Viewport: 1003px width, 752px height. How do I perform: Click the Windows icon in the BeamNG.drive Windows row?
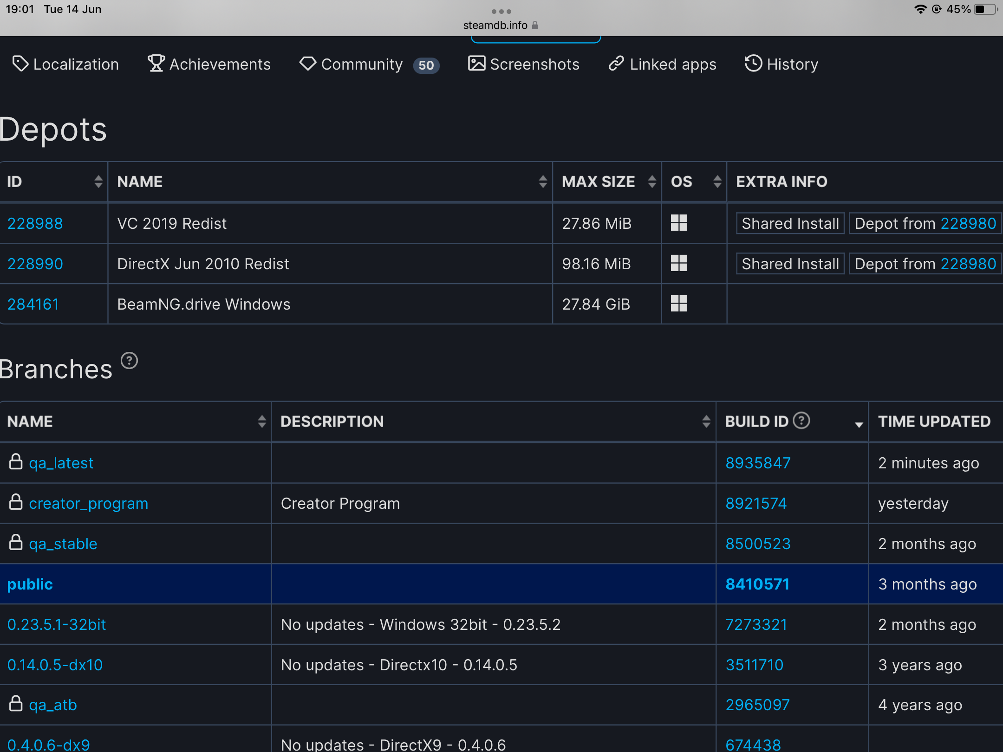[x=679, y=304]
